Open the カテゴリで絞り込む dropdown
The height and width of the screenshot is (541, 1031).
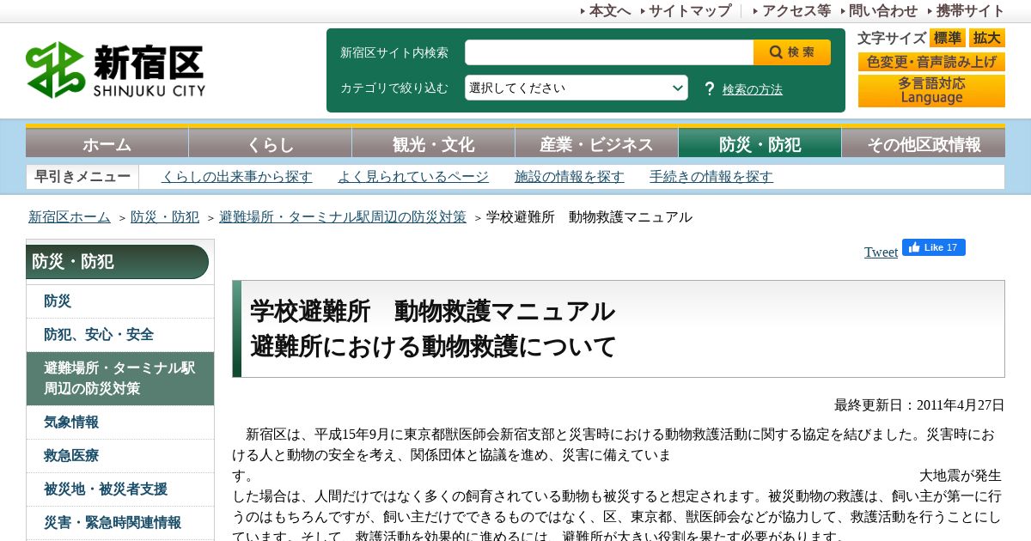577,88
